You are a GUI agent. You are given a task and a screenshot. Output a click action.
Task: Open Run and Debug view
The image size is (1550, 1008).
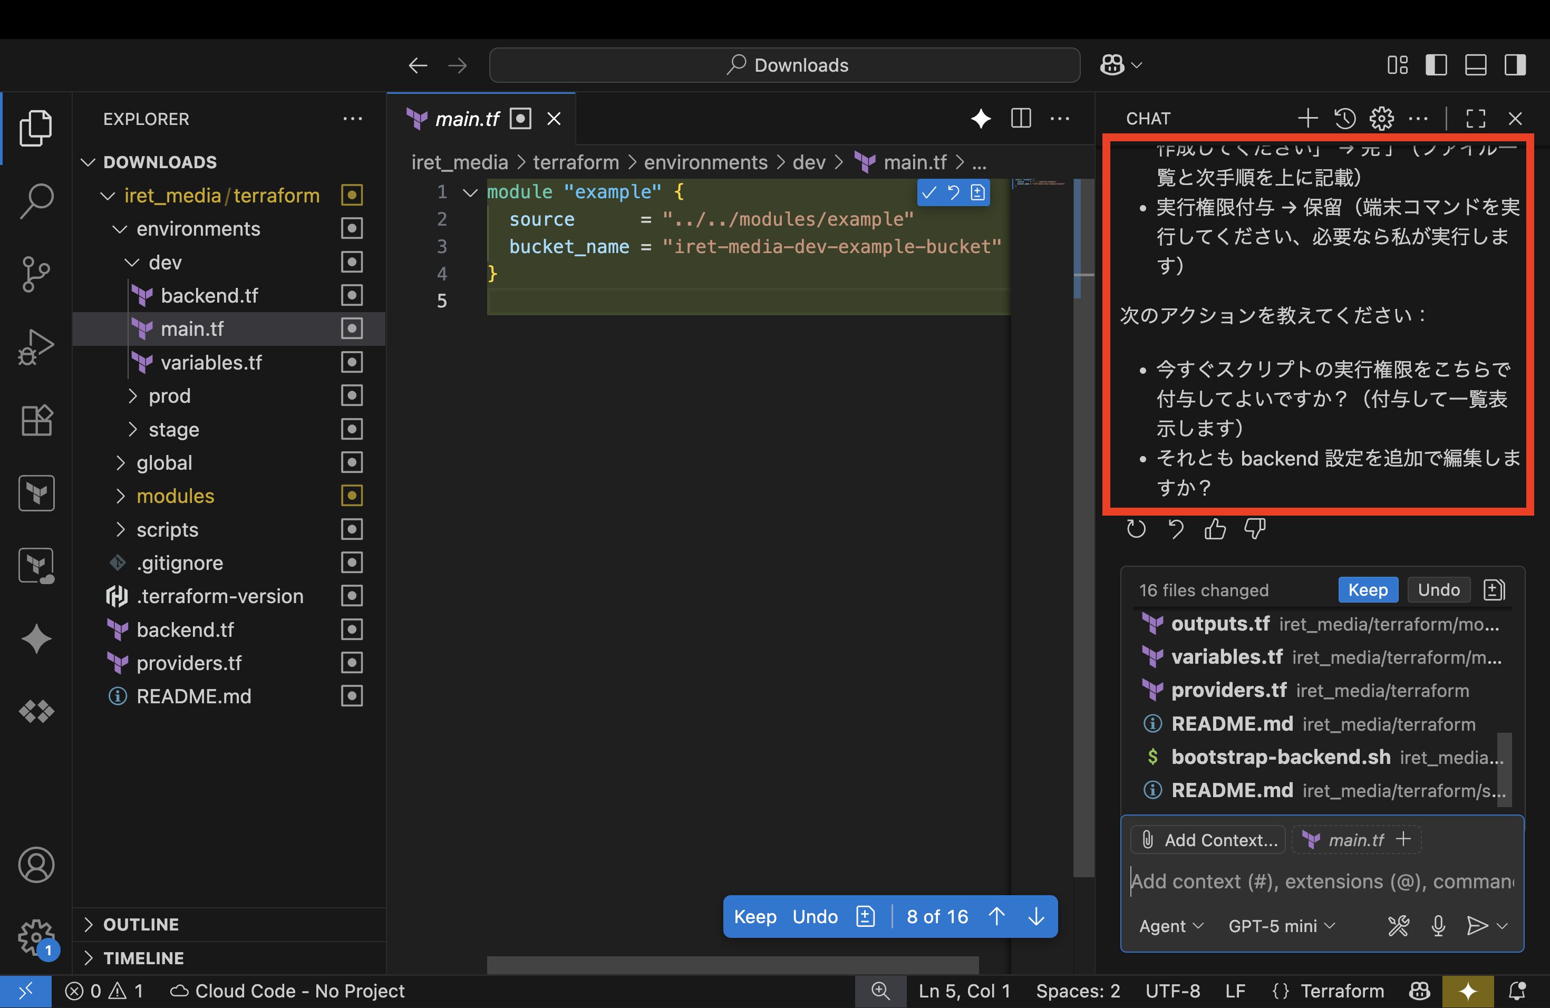pyautogui.click(x=36, y=347)
